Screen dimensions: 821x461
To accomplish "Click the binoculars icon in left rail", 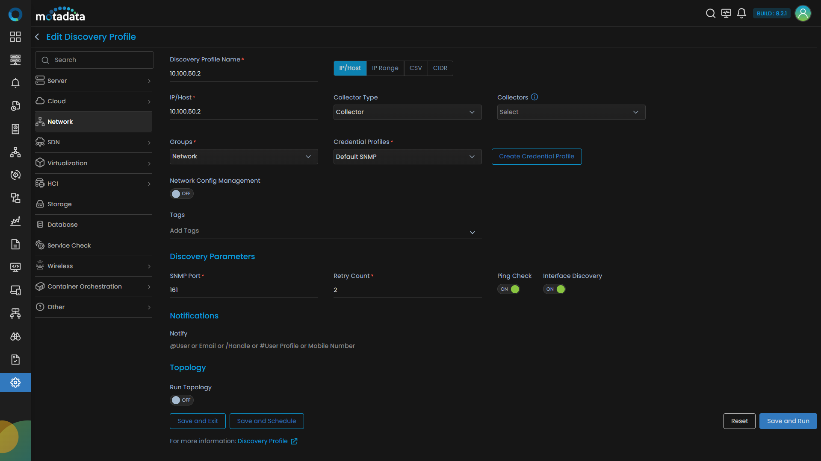I will [x=15, y=336].
